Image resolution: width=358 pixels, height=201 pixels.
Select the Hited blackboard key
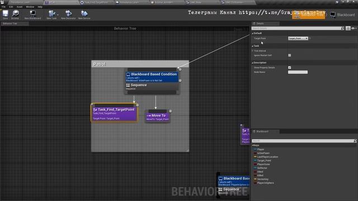click(260, 171)
